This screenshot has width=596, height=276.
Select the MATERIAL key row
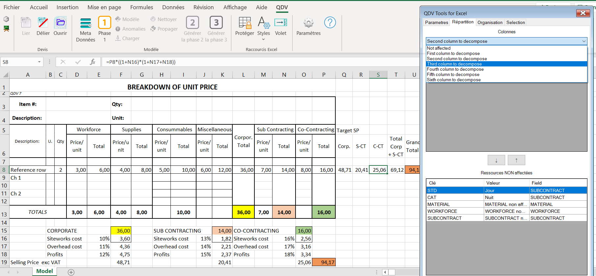[506, 204]
